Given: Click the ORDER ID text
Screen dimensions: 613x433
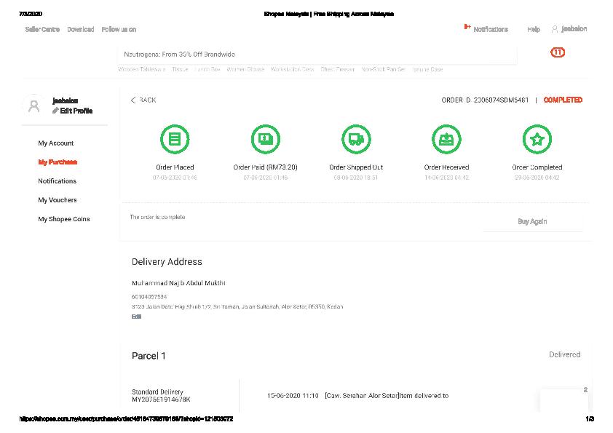Looking at the screenshot, I should (x=485, y=100).
